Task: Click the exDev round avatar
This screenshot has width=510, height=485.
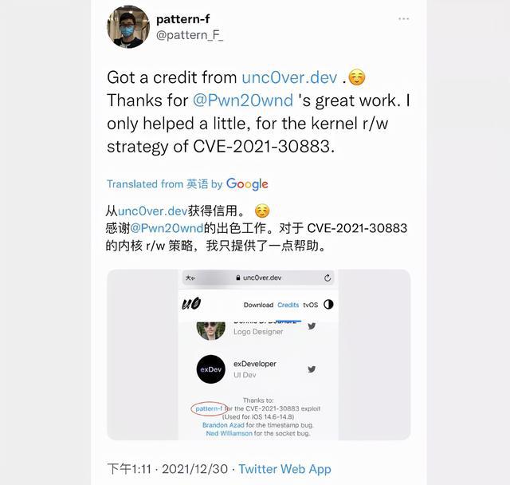Action: pyautogui.click(x=210, y=369)
